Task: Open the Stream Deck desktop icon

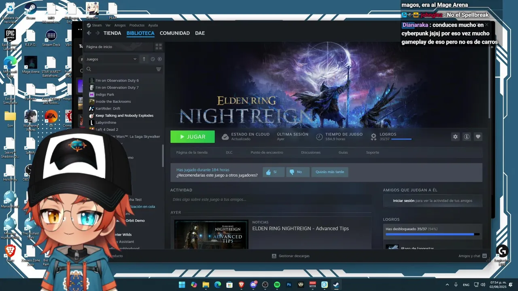Action: click(x=51, y=38)
